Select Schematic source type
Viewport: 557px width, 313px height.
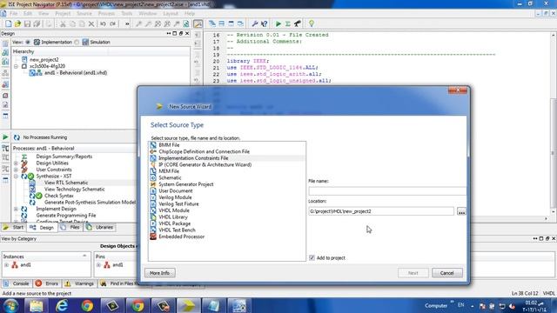pyautogui.click(x=170, y=177)
